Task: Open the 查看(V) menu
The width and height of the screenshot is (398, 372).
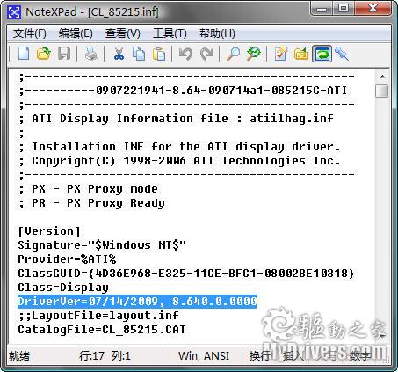Action: coord(123,33)
